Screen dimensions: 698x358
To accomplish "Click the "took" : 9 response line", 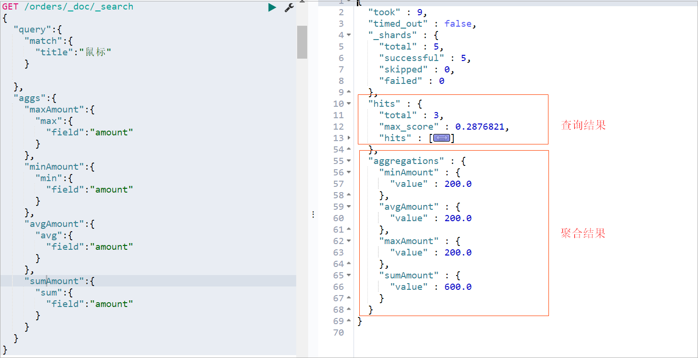I will click(x=398, y=12).
